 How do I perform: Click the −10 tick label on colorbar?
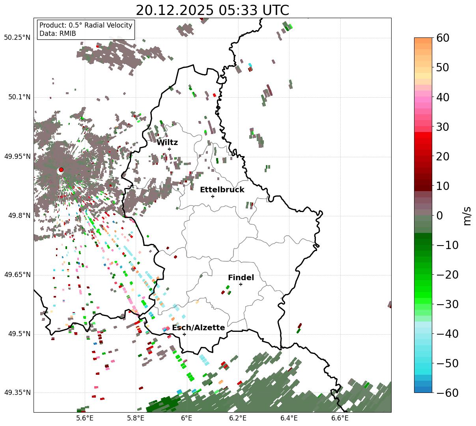(x=447, y=245)
